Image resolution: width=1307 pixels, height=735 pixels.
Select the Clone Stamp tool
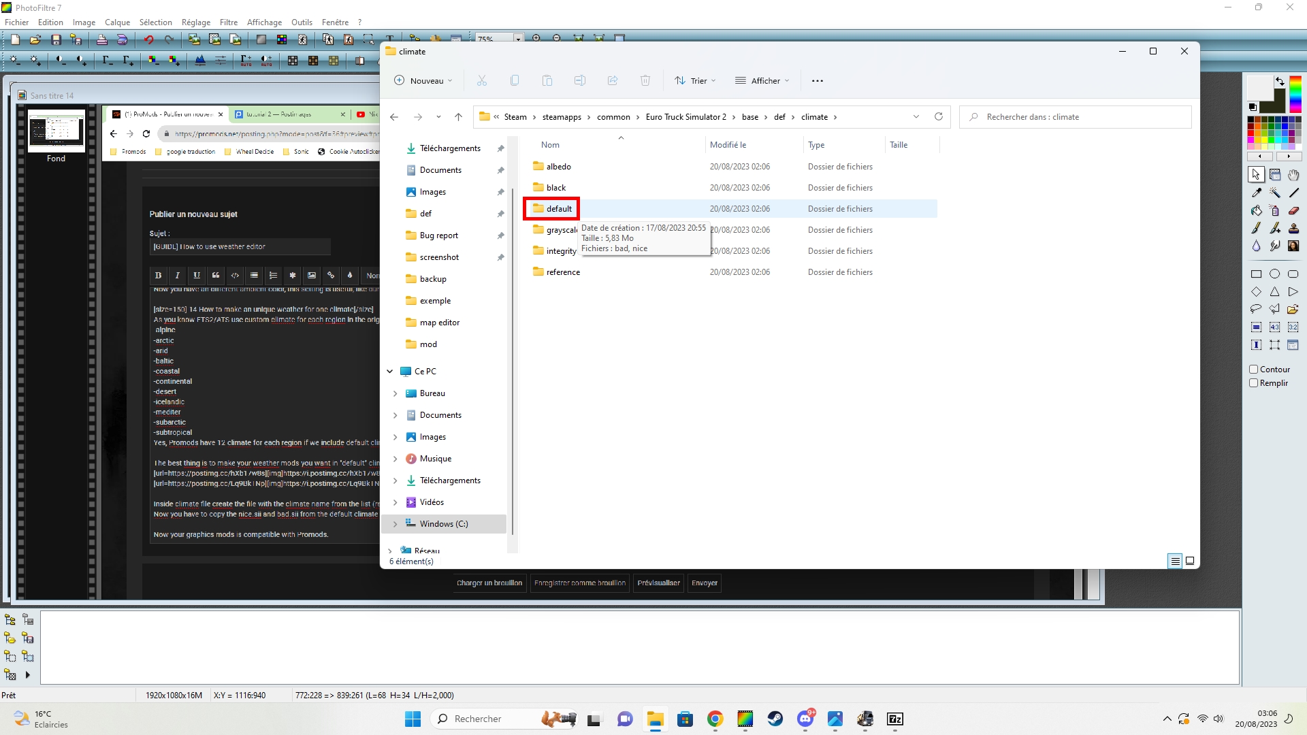[1293, 229]
